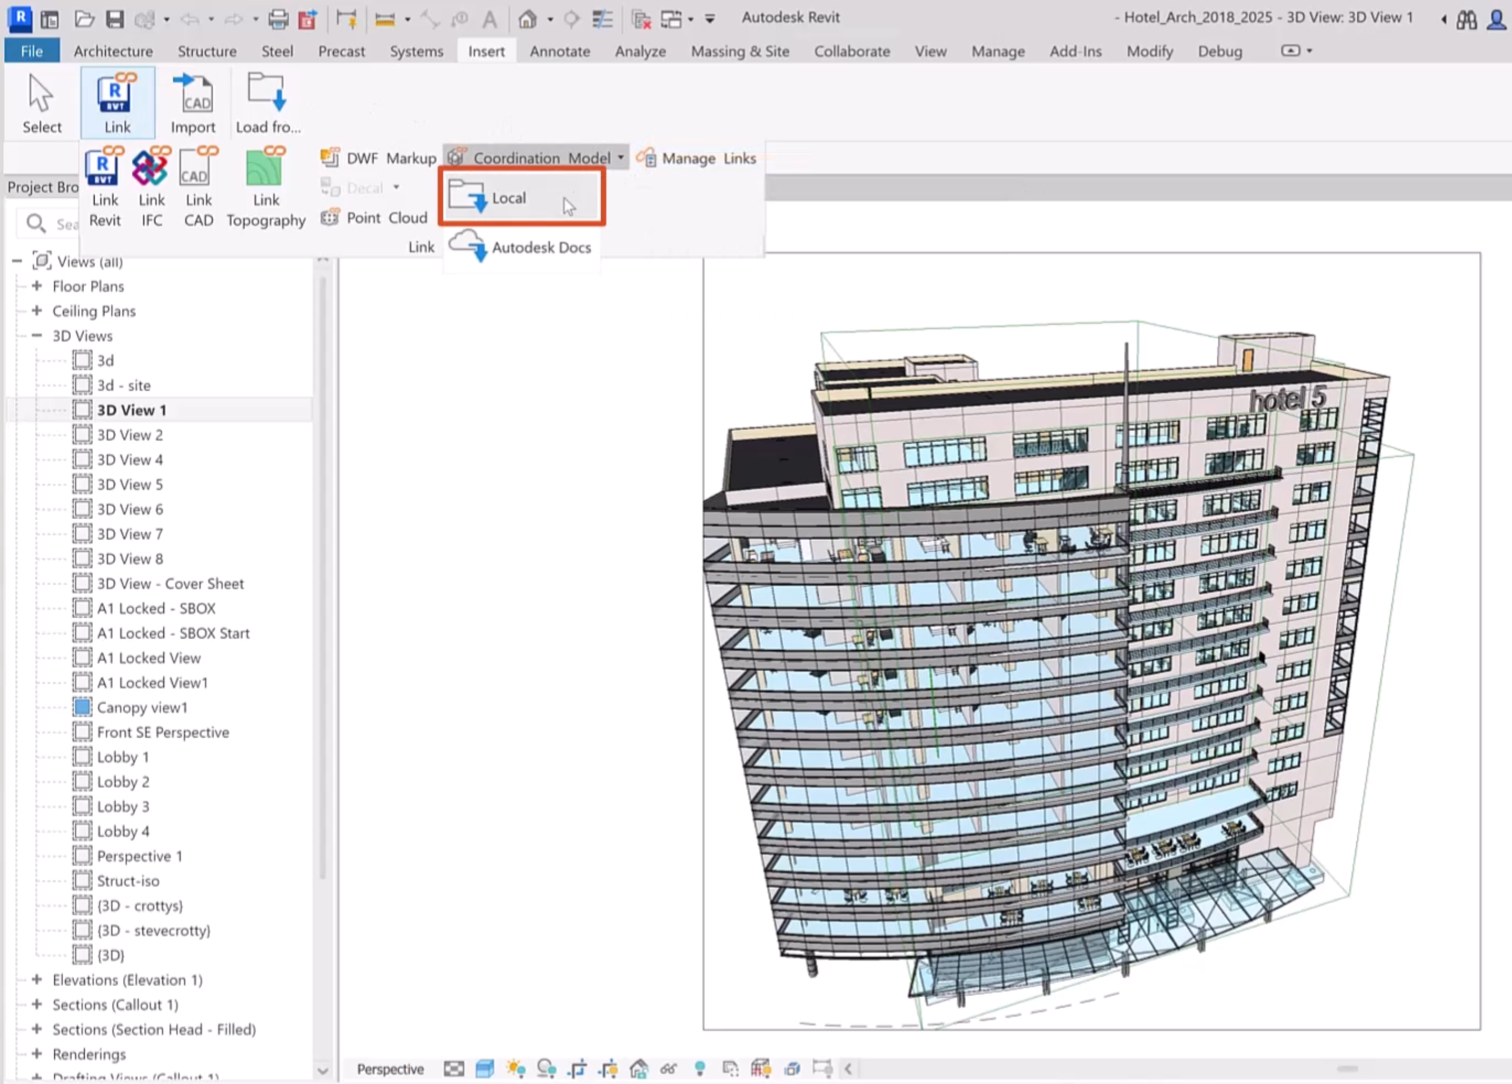Toggle Show Analytical Model icon

coord(760,1069)
